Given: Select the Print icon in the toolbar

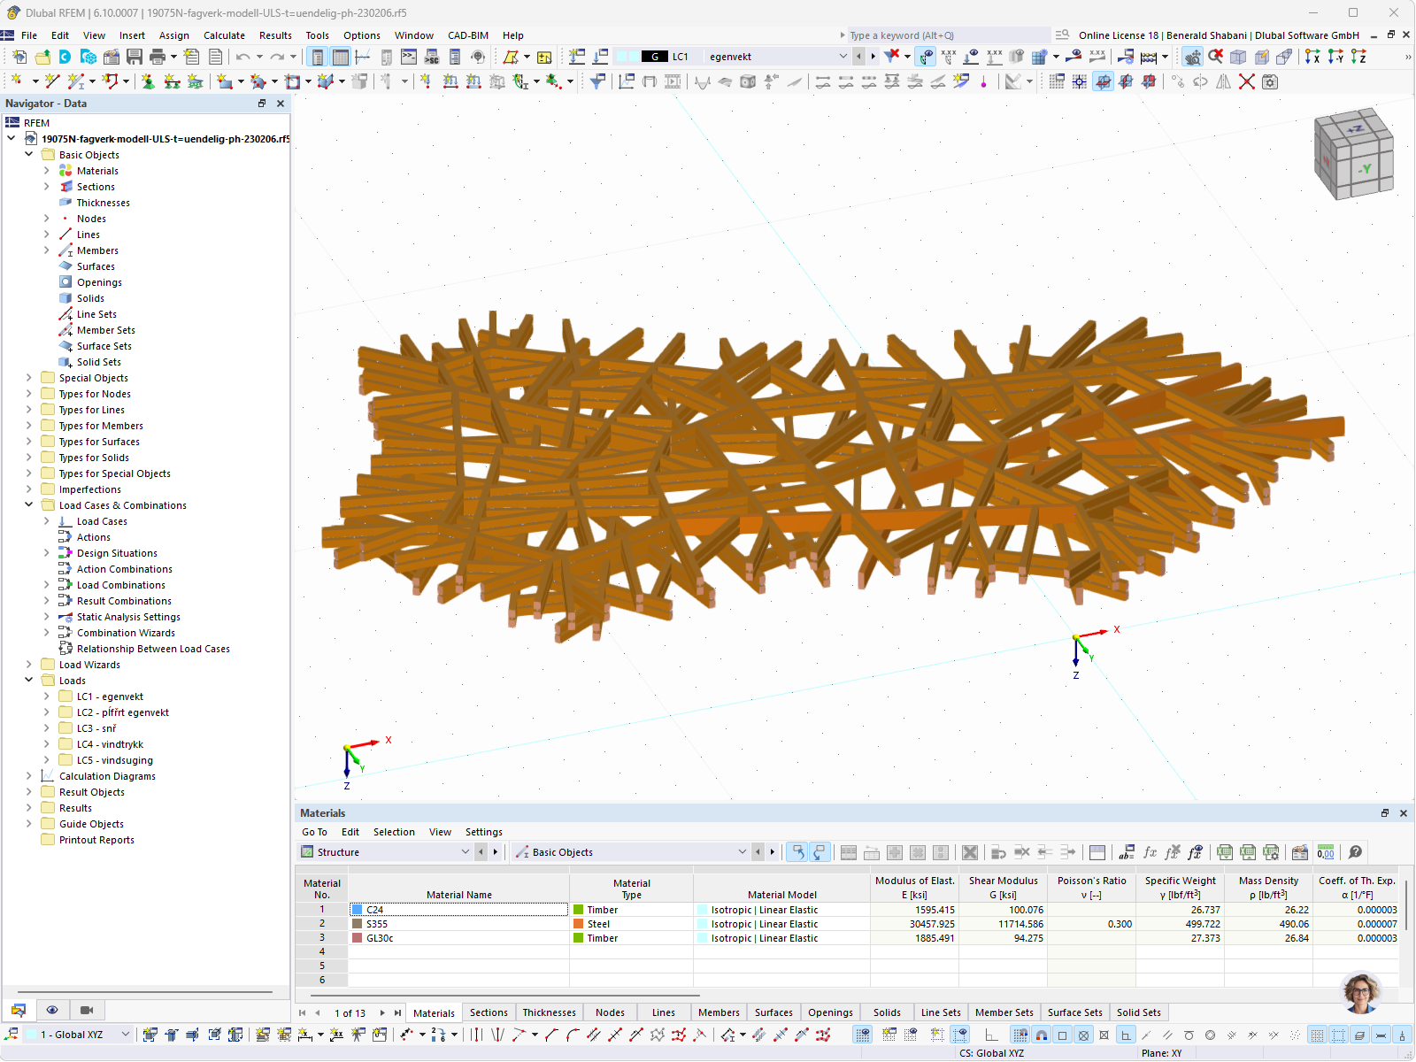Looking at the screenshot, I should pos(159,56).
